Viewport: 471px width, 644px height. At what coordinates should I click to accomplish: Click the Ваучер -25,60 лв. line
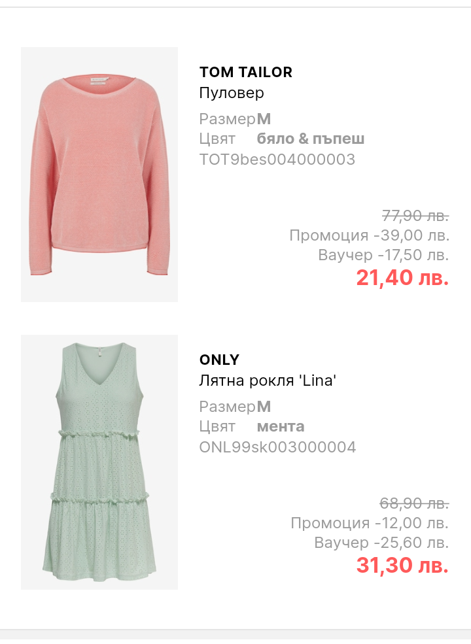click(x=381, y=543)
